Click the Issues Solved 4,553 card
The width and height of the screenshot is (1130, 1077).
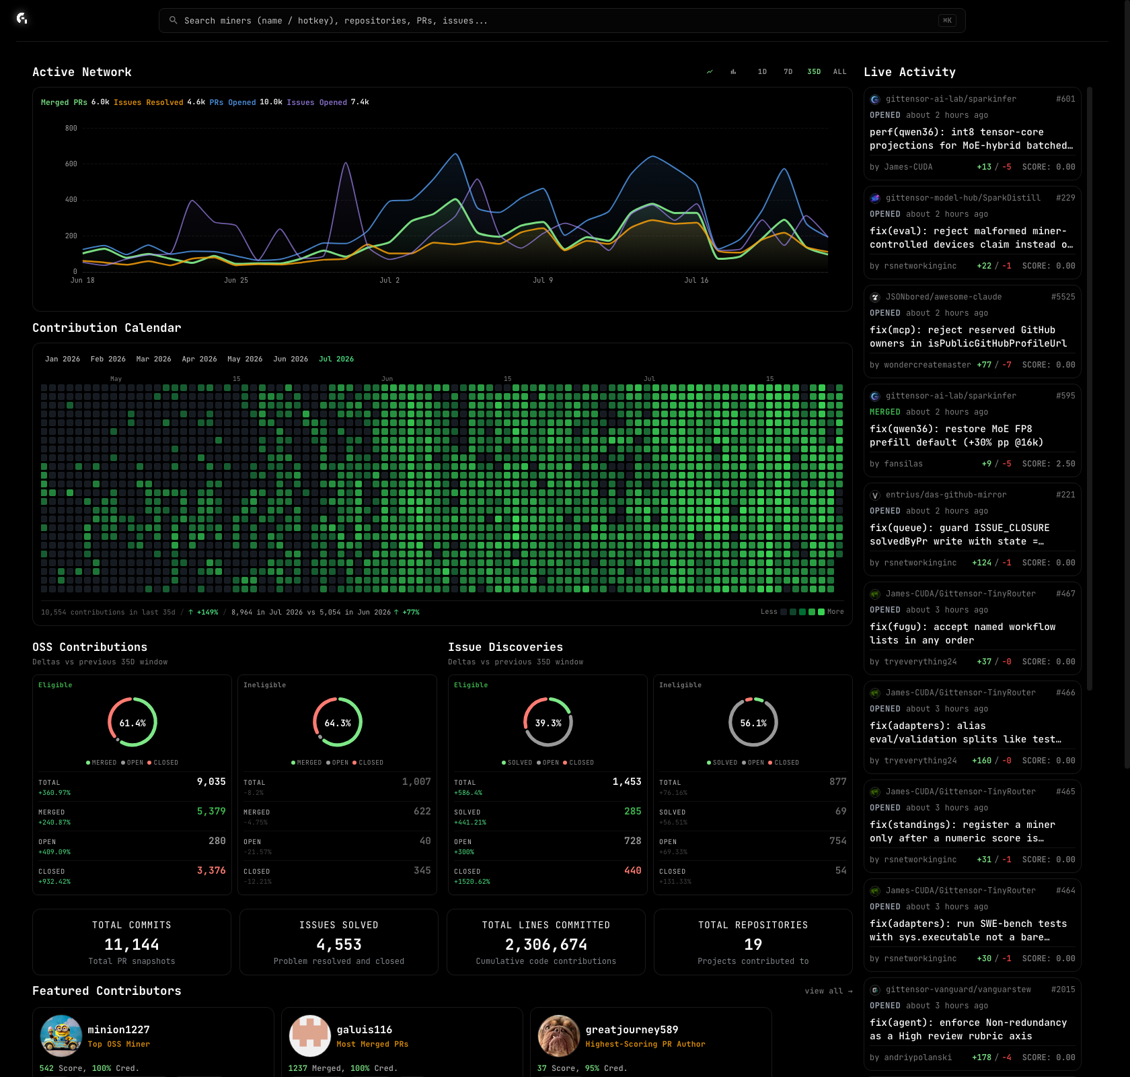(339, 942)
